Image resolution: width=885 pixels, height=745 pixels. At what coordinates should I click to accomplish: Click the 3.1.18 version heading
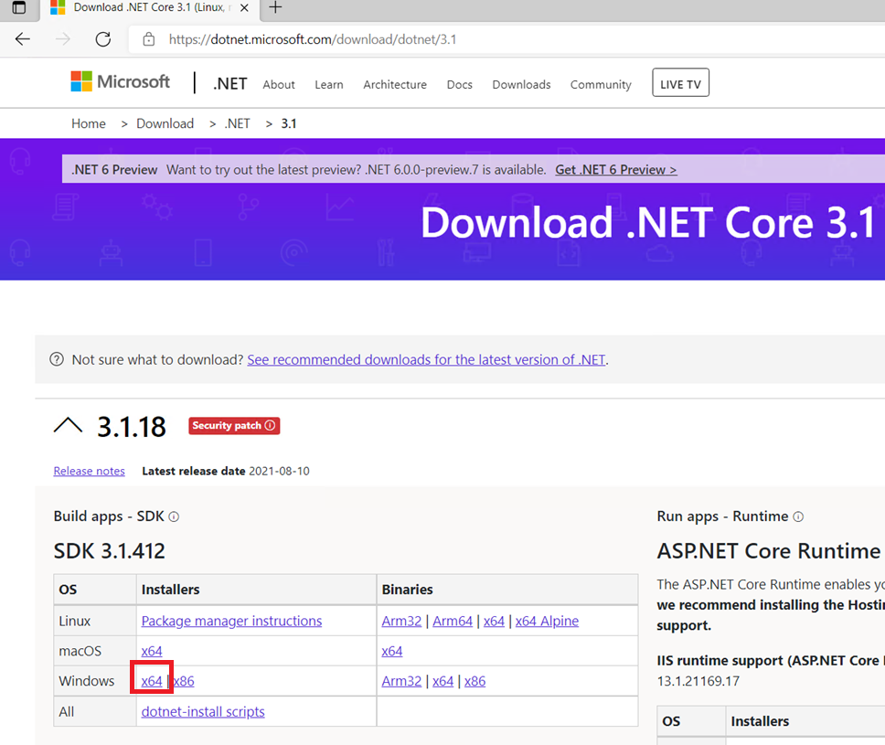132,427
